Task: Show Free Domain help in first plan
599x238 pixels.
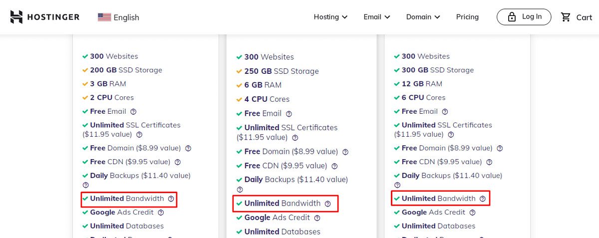Action: point(188,148)
